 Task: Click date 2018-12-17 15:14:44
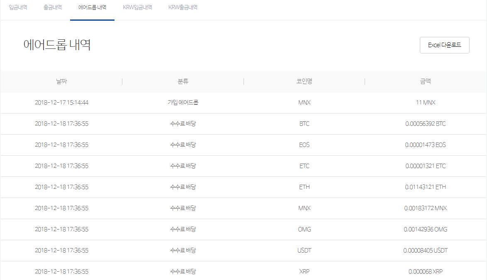[x=61, y=102]
